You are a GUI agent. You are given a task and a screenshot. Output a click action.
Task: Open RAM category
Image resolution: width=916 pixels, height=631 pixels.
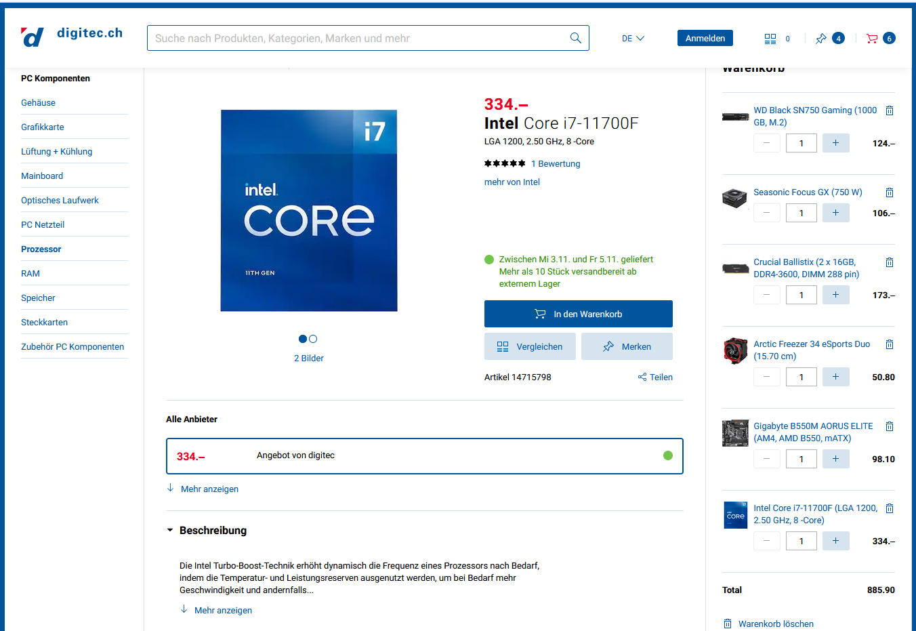[30, 274]
